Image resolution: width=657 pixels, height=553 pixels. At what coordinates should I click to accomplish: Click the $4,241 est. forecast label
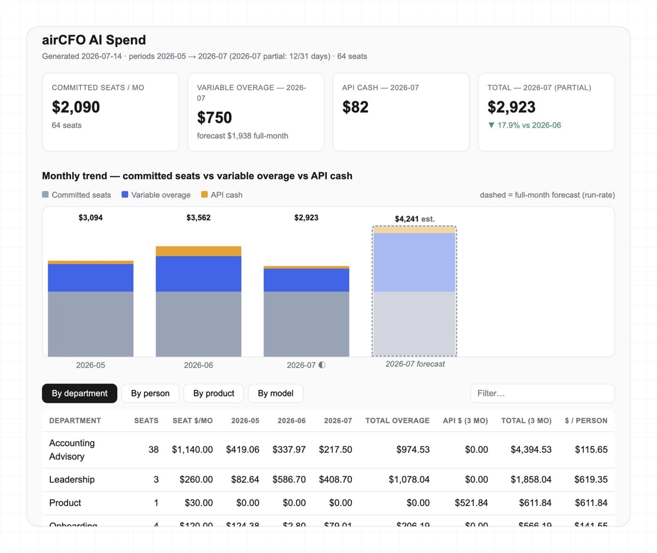[x=415, y=219]
